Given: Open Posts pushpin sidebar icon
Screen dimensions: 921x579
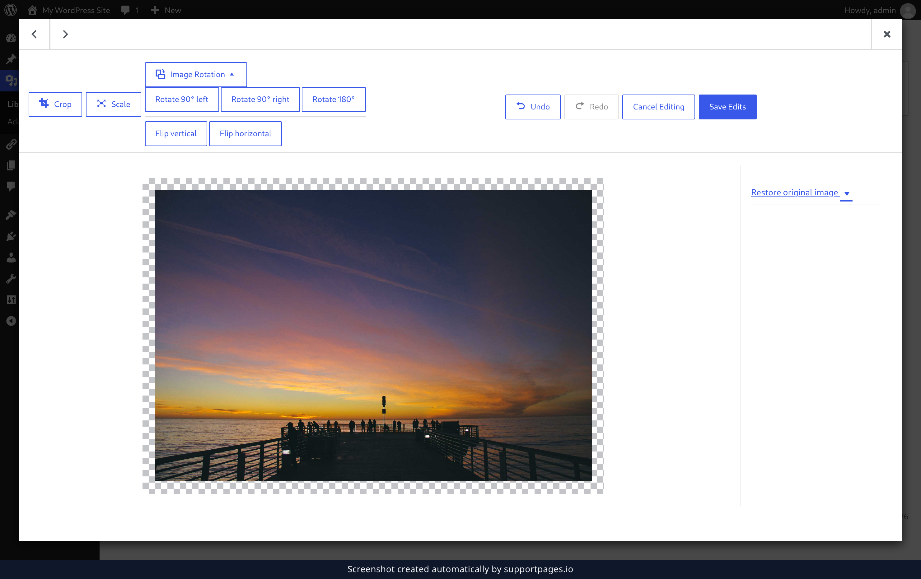Looking at the screenshot, I should coord(11,59).
